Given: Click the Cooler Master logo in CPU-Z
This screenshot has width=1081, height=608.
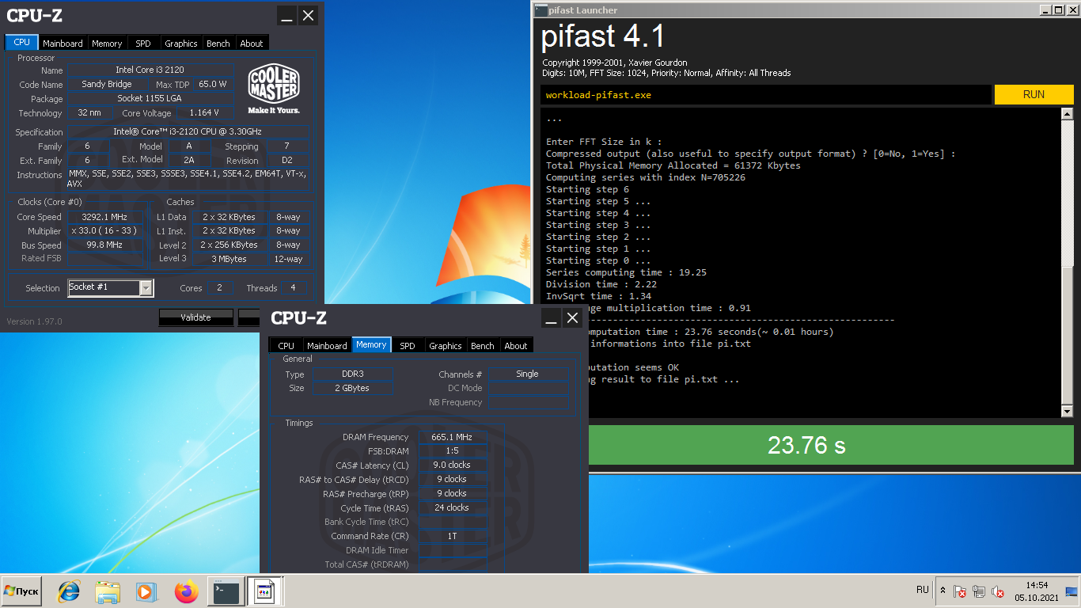Looking at the screenshot, I should (274, 89).
